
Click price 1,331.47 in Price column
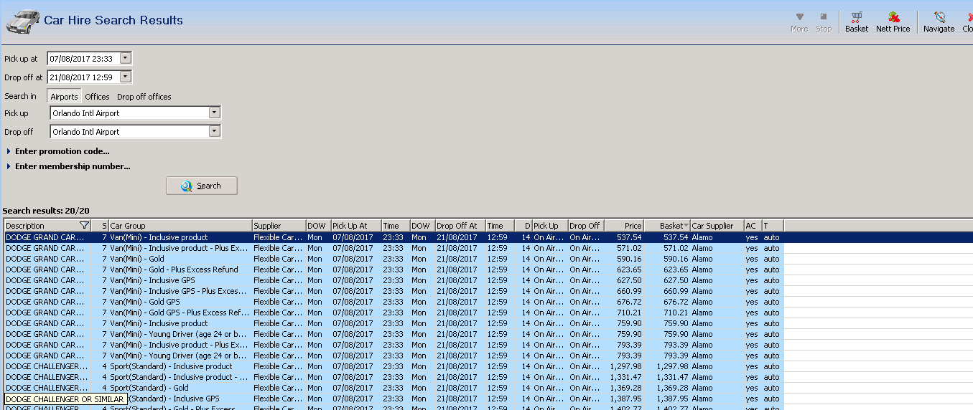(626, 377)
